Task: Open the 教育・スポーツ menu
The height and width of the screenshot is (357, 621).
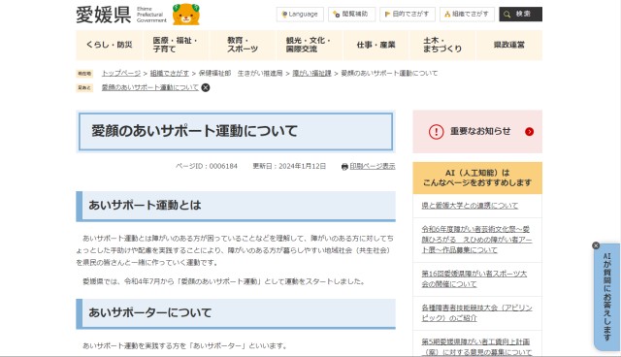Action: pyautogui.click(x=243, y=45)
